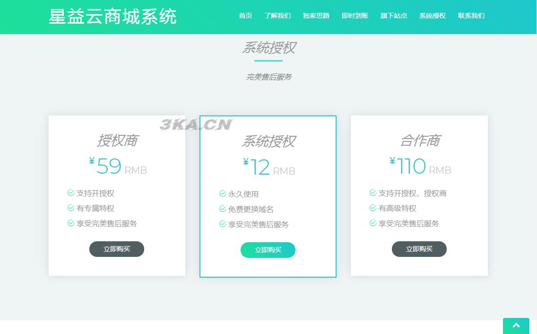Open the 联系我们 page

(x=471, y=16)
